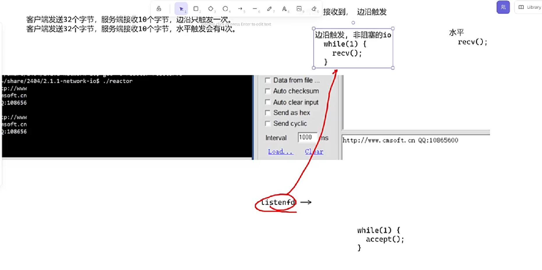The width and height of the screenshot is (542, 270).
Task: Choose the Arrow tool
Action: [240, 9]
